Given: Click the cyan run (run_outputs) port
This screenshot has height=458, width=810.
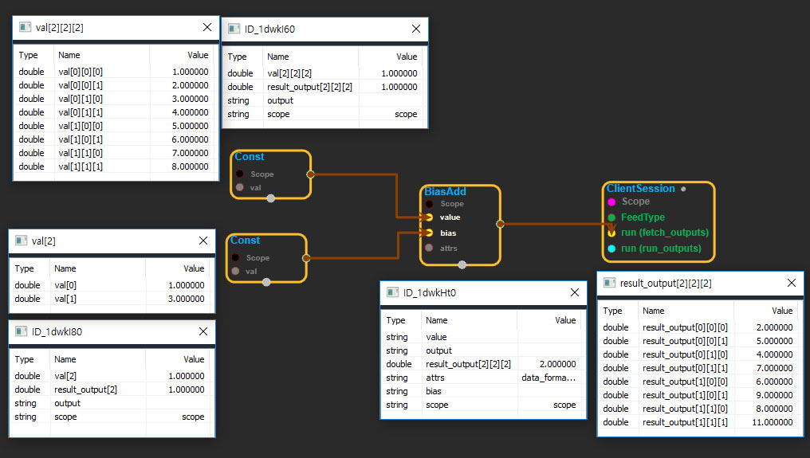Looking at the screenshot, I should (611, 249).
